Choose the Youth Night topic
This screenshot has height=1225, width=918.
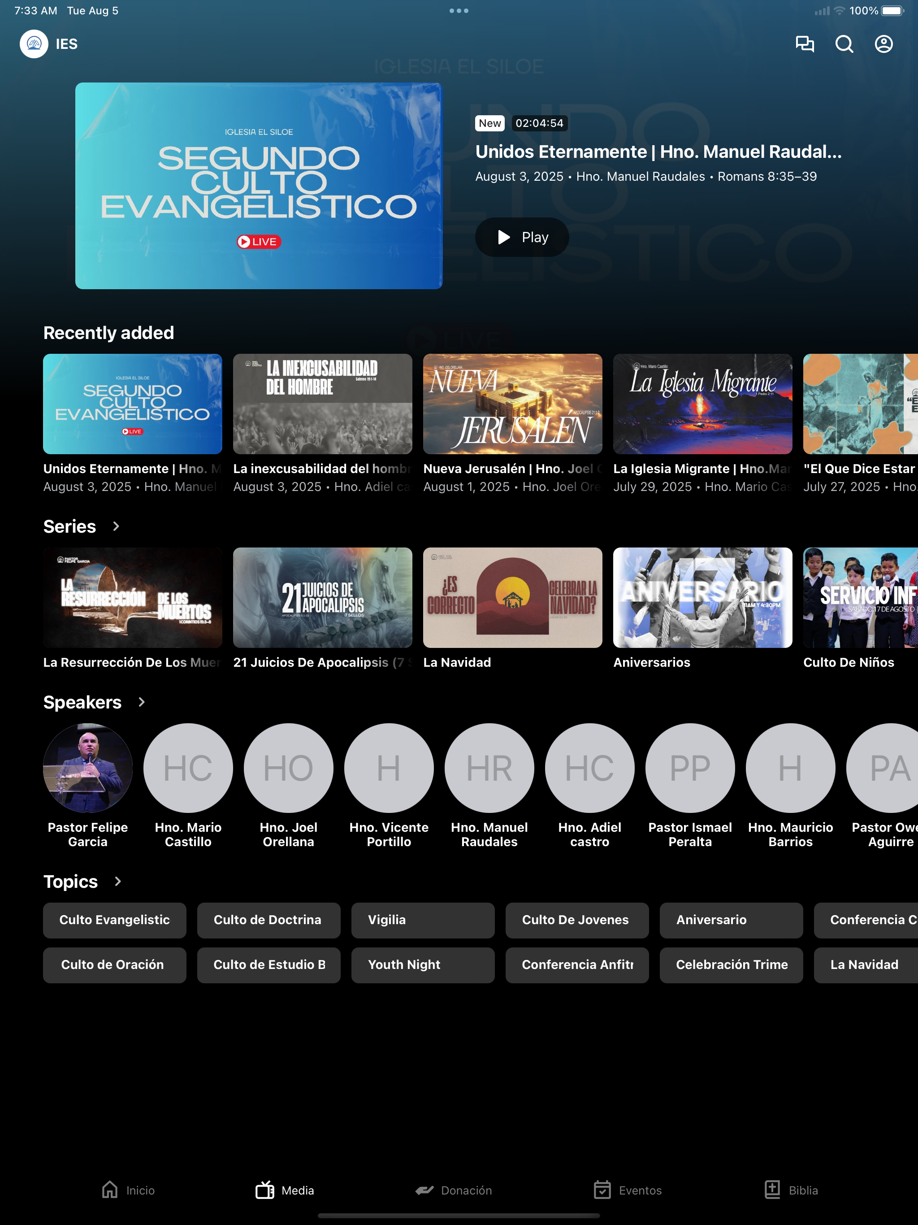point(423,965)
